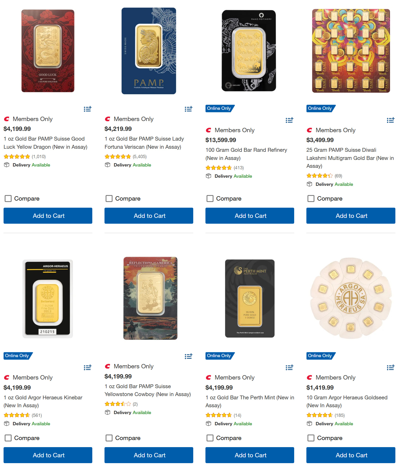Image resolution: width=403 pixels, height=470 pixels.
Task: Click the Perth Mint gold bar image
Action: click(x=250, y=298)
